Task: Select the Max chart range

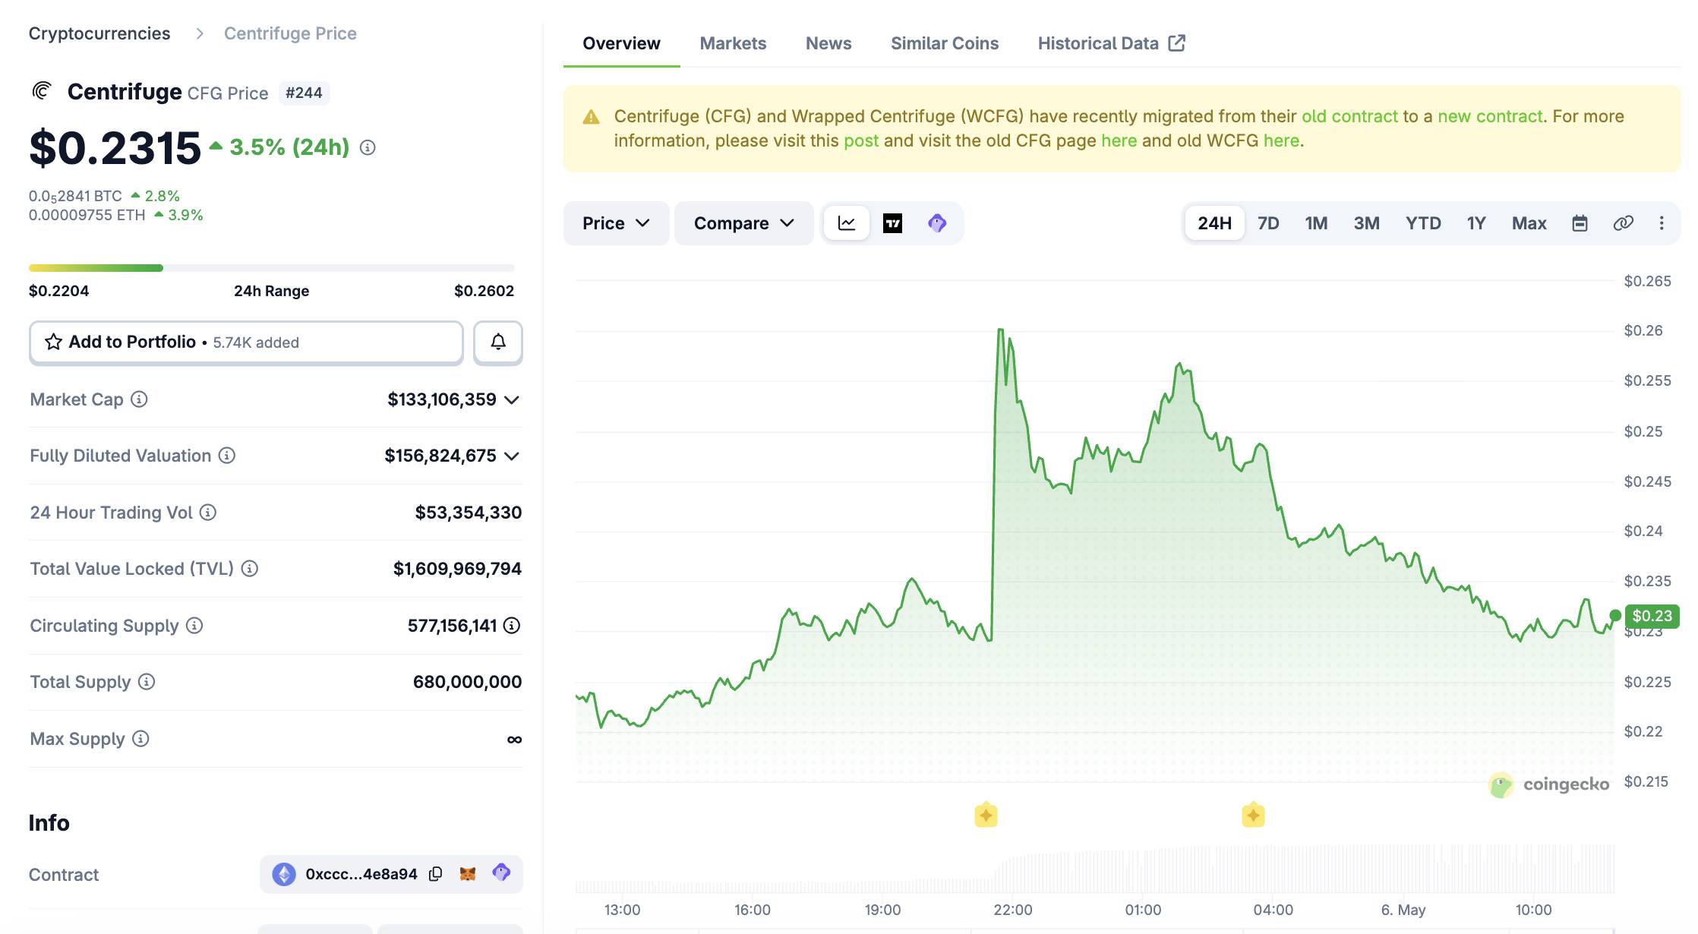Action: pyautogui.click(x=1529, y=223)
